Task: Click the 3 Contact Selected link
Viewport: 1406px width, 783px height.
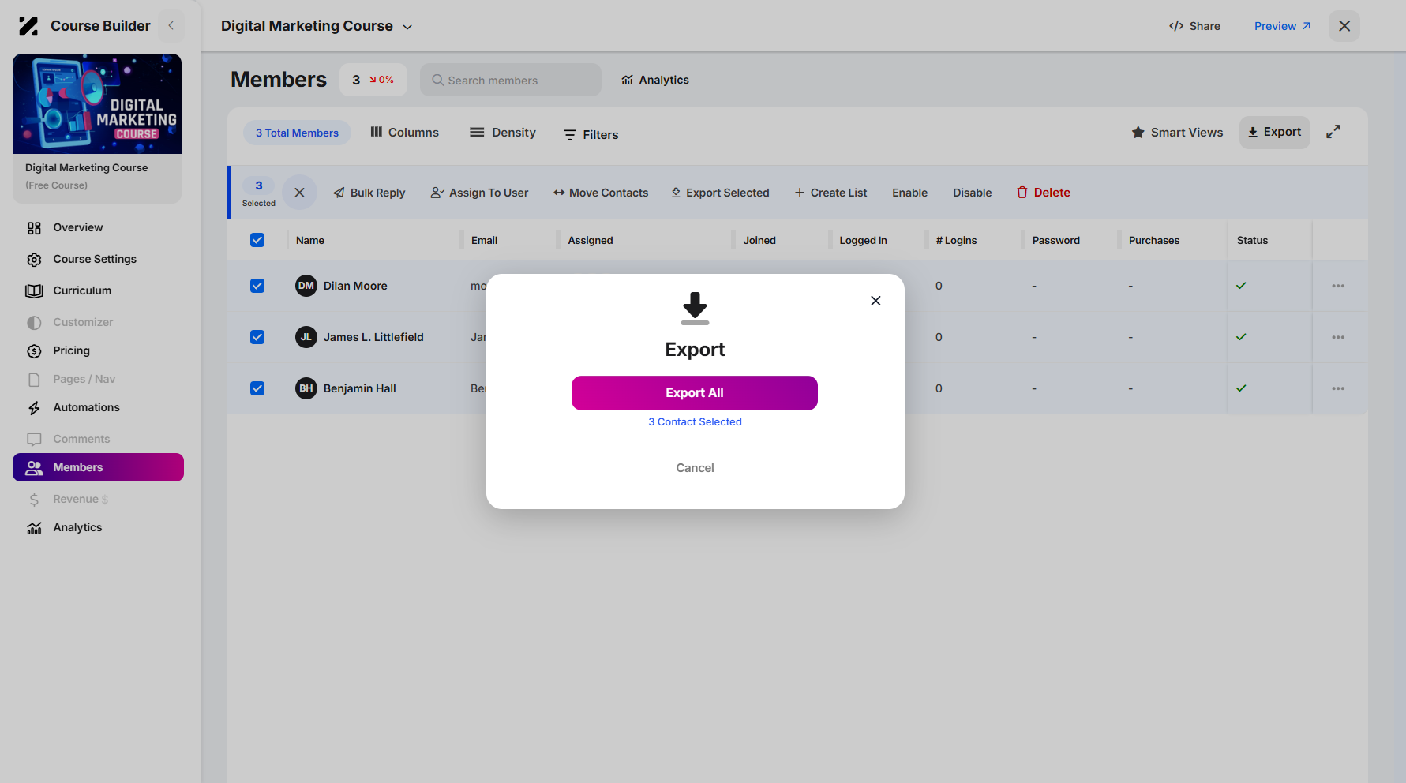Action: point(695,422)
